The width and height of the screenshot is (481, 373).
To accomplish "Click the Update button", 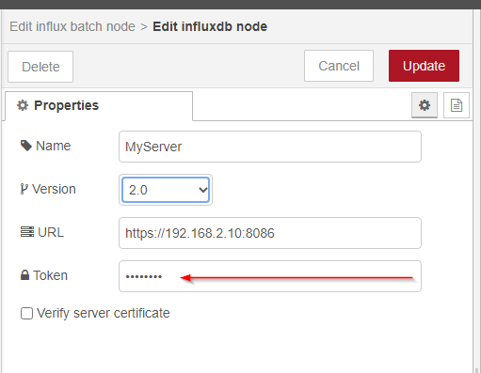I will point(424,66).
